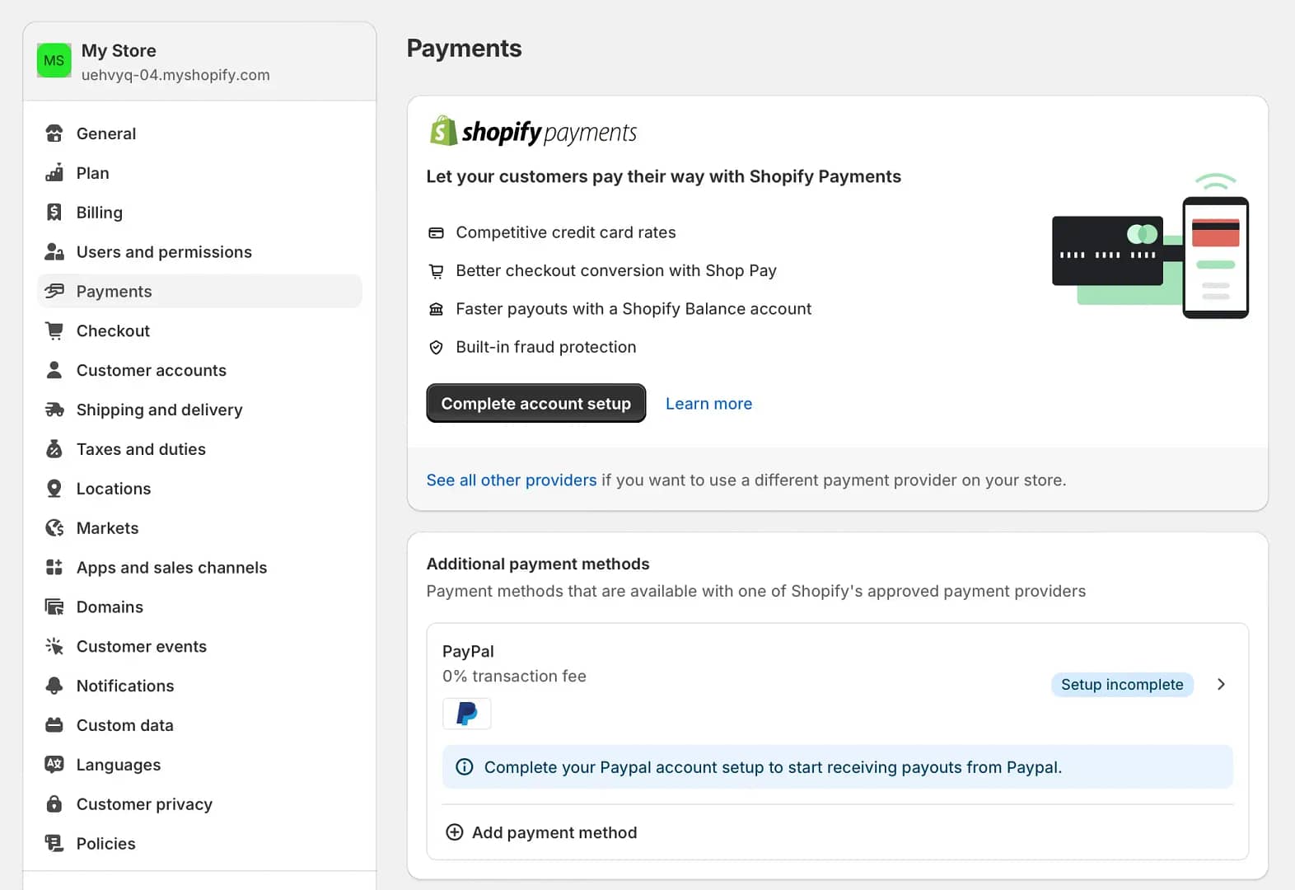Click the Locations pin icon
The height and width of the screenshot is (890, 1295).
pyautogui.click(x=54, y=489)
